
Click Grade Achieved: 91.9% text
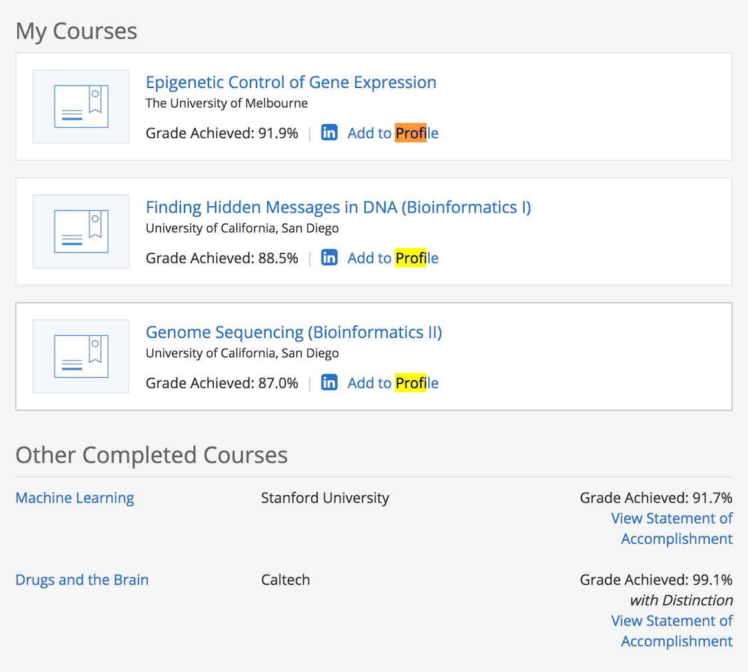pyautogui.click(x=222, y=133)
